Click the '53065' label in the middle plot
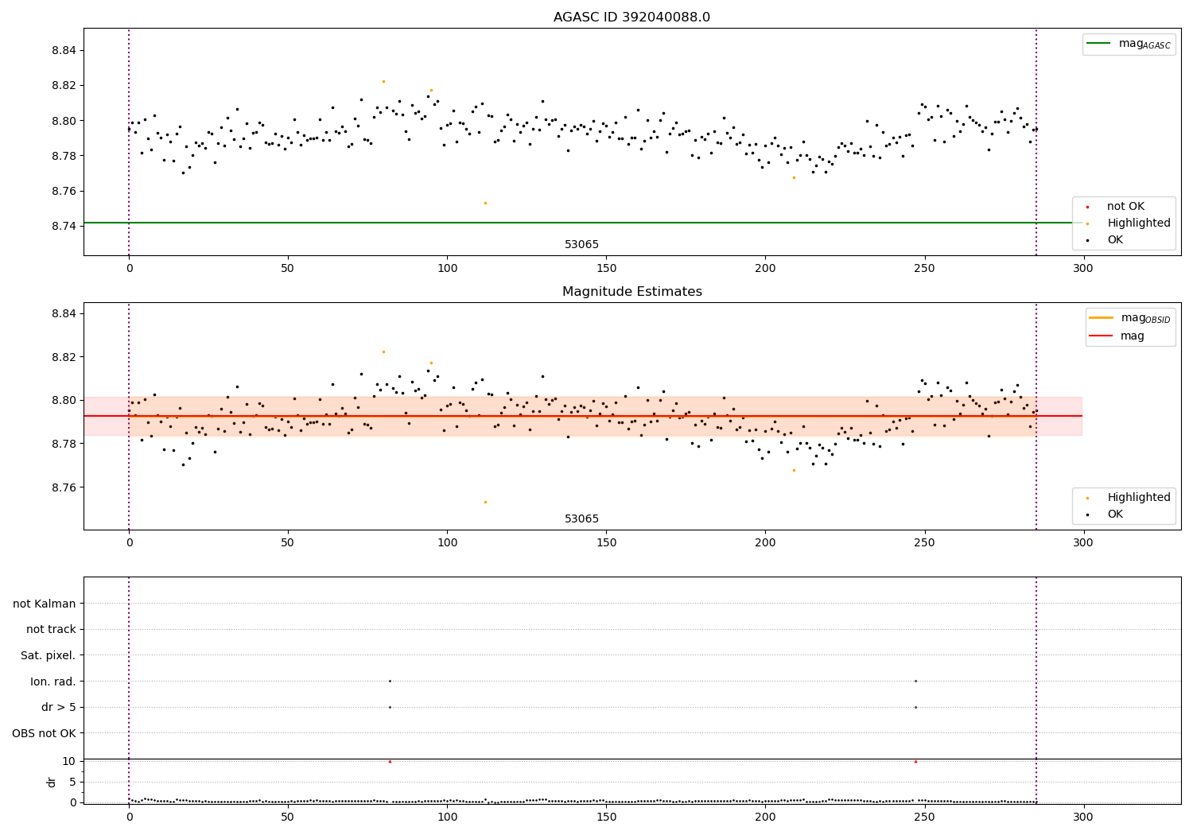This screenshot has height=835, width=1193. pos(581,519)
